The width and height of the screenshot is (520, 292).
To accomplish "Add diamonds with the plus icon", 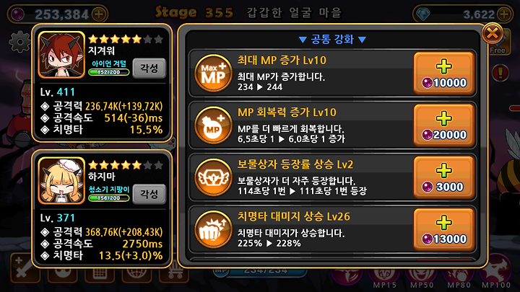I will pos(504,14).
